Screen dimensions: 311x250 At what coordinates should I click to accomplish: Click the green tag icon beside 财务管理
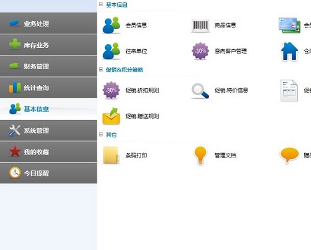[14, 66]
